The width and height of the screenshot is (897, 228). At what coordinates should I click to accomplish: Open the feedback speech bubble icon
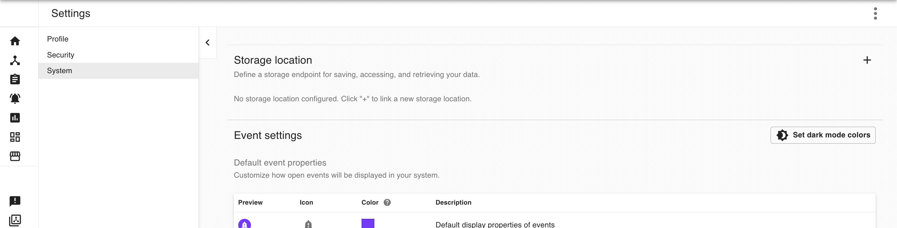point(15,201)
